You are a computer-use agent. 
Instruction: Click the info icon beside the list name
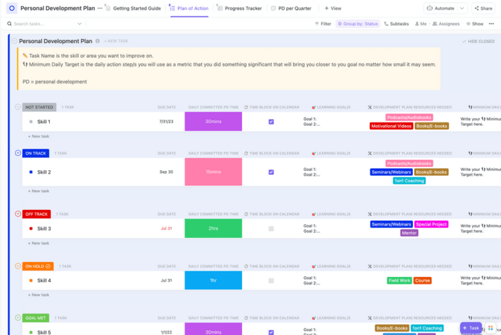coord(97,41)
